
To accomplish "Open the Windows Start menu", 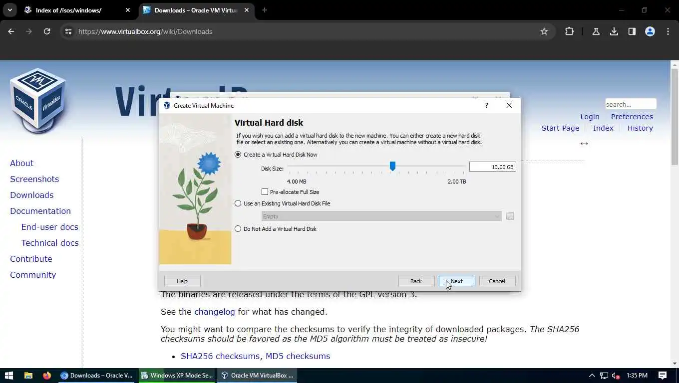I will tap(8, 376).
